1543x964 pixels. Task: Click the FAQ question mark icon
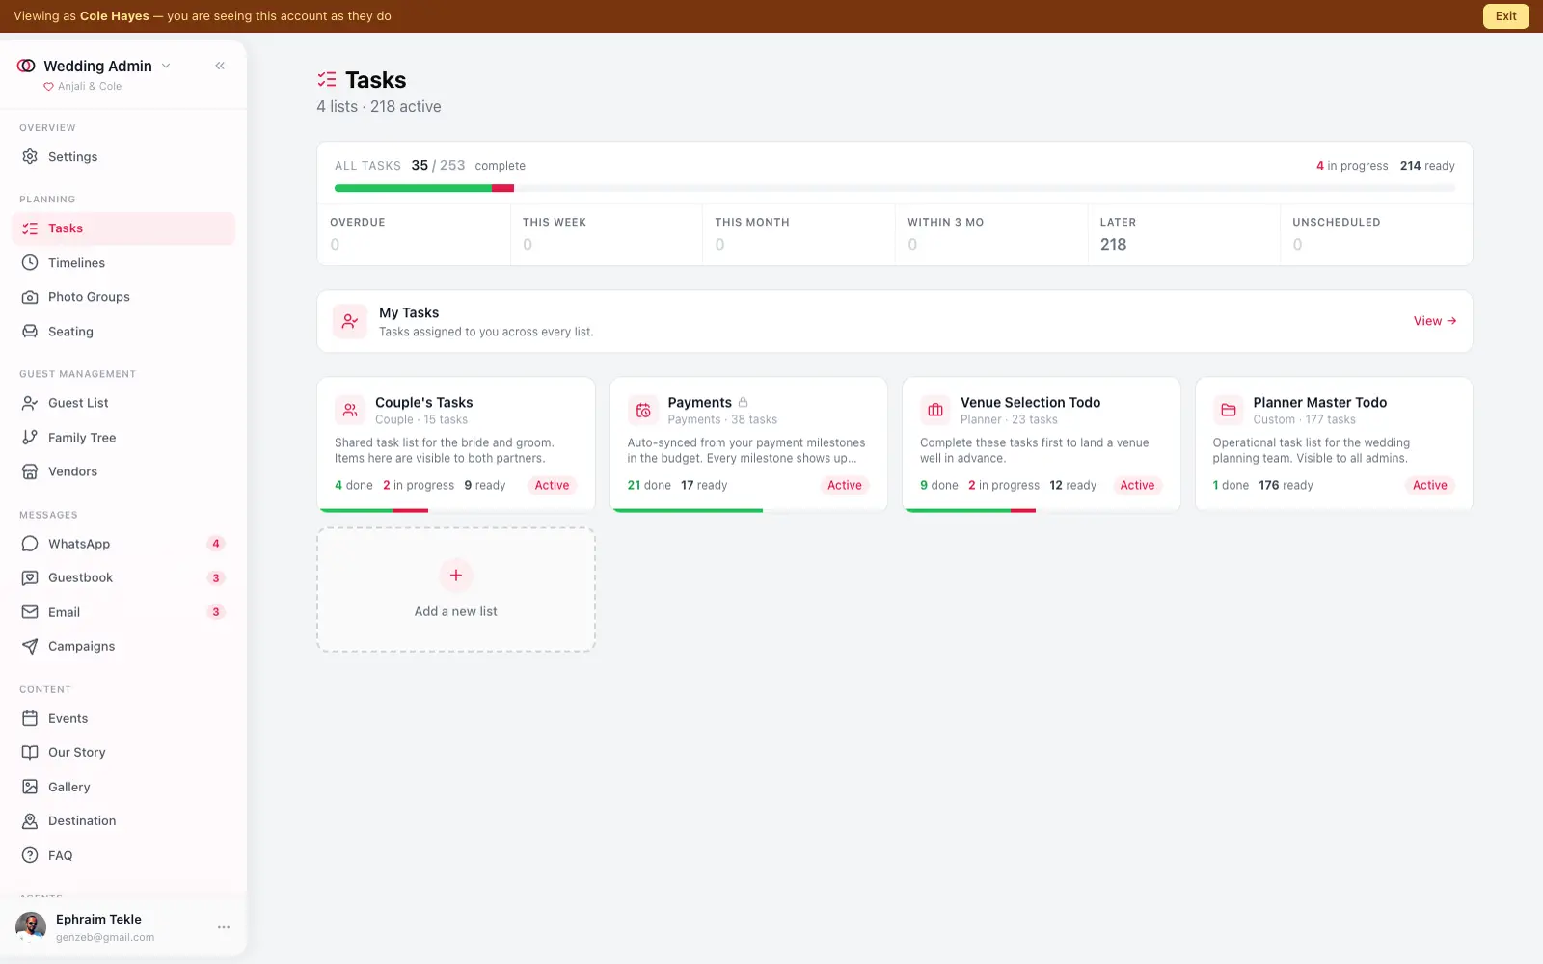30,855
